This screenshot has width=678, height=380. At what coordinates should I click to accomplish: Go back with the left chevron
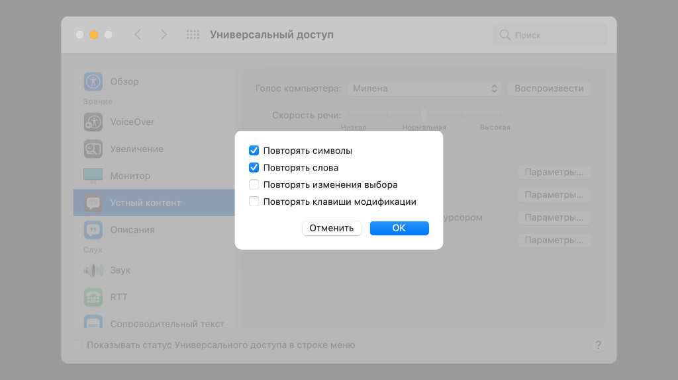pyautogui.click(x=138, y=34)
